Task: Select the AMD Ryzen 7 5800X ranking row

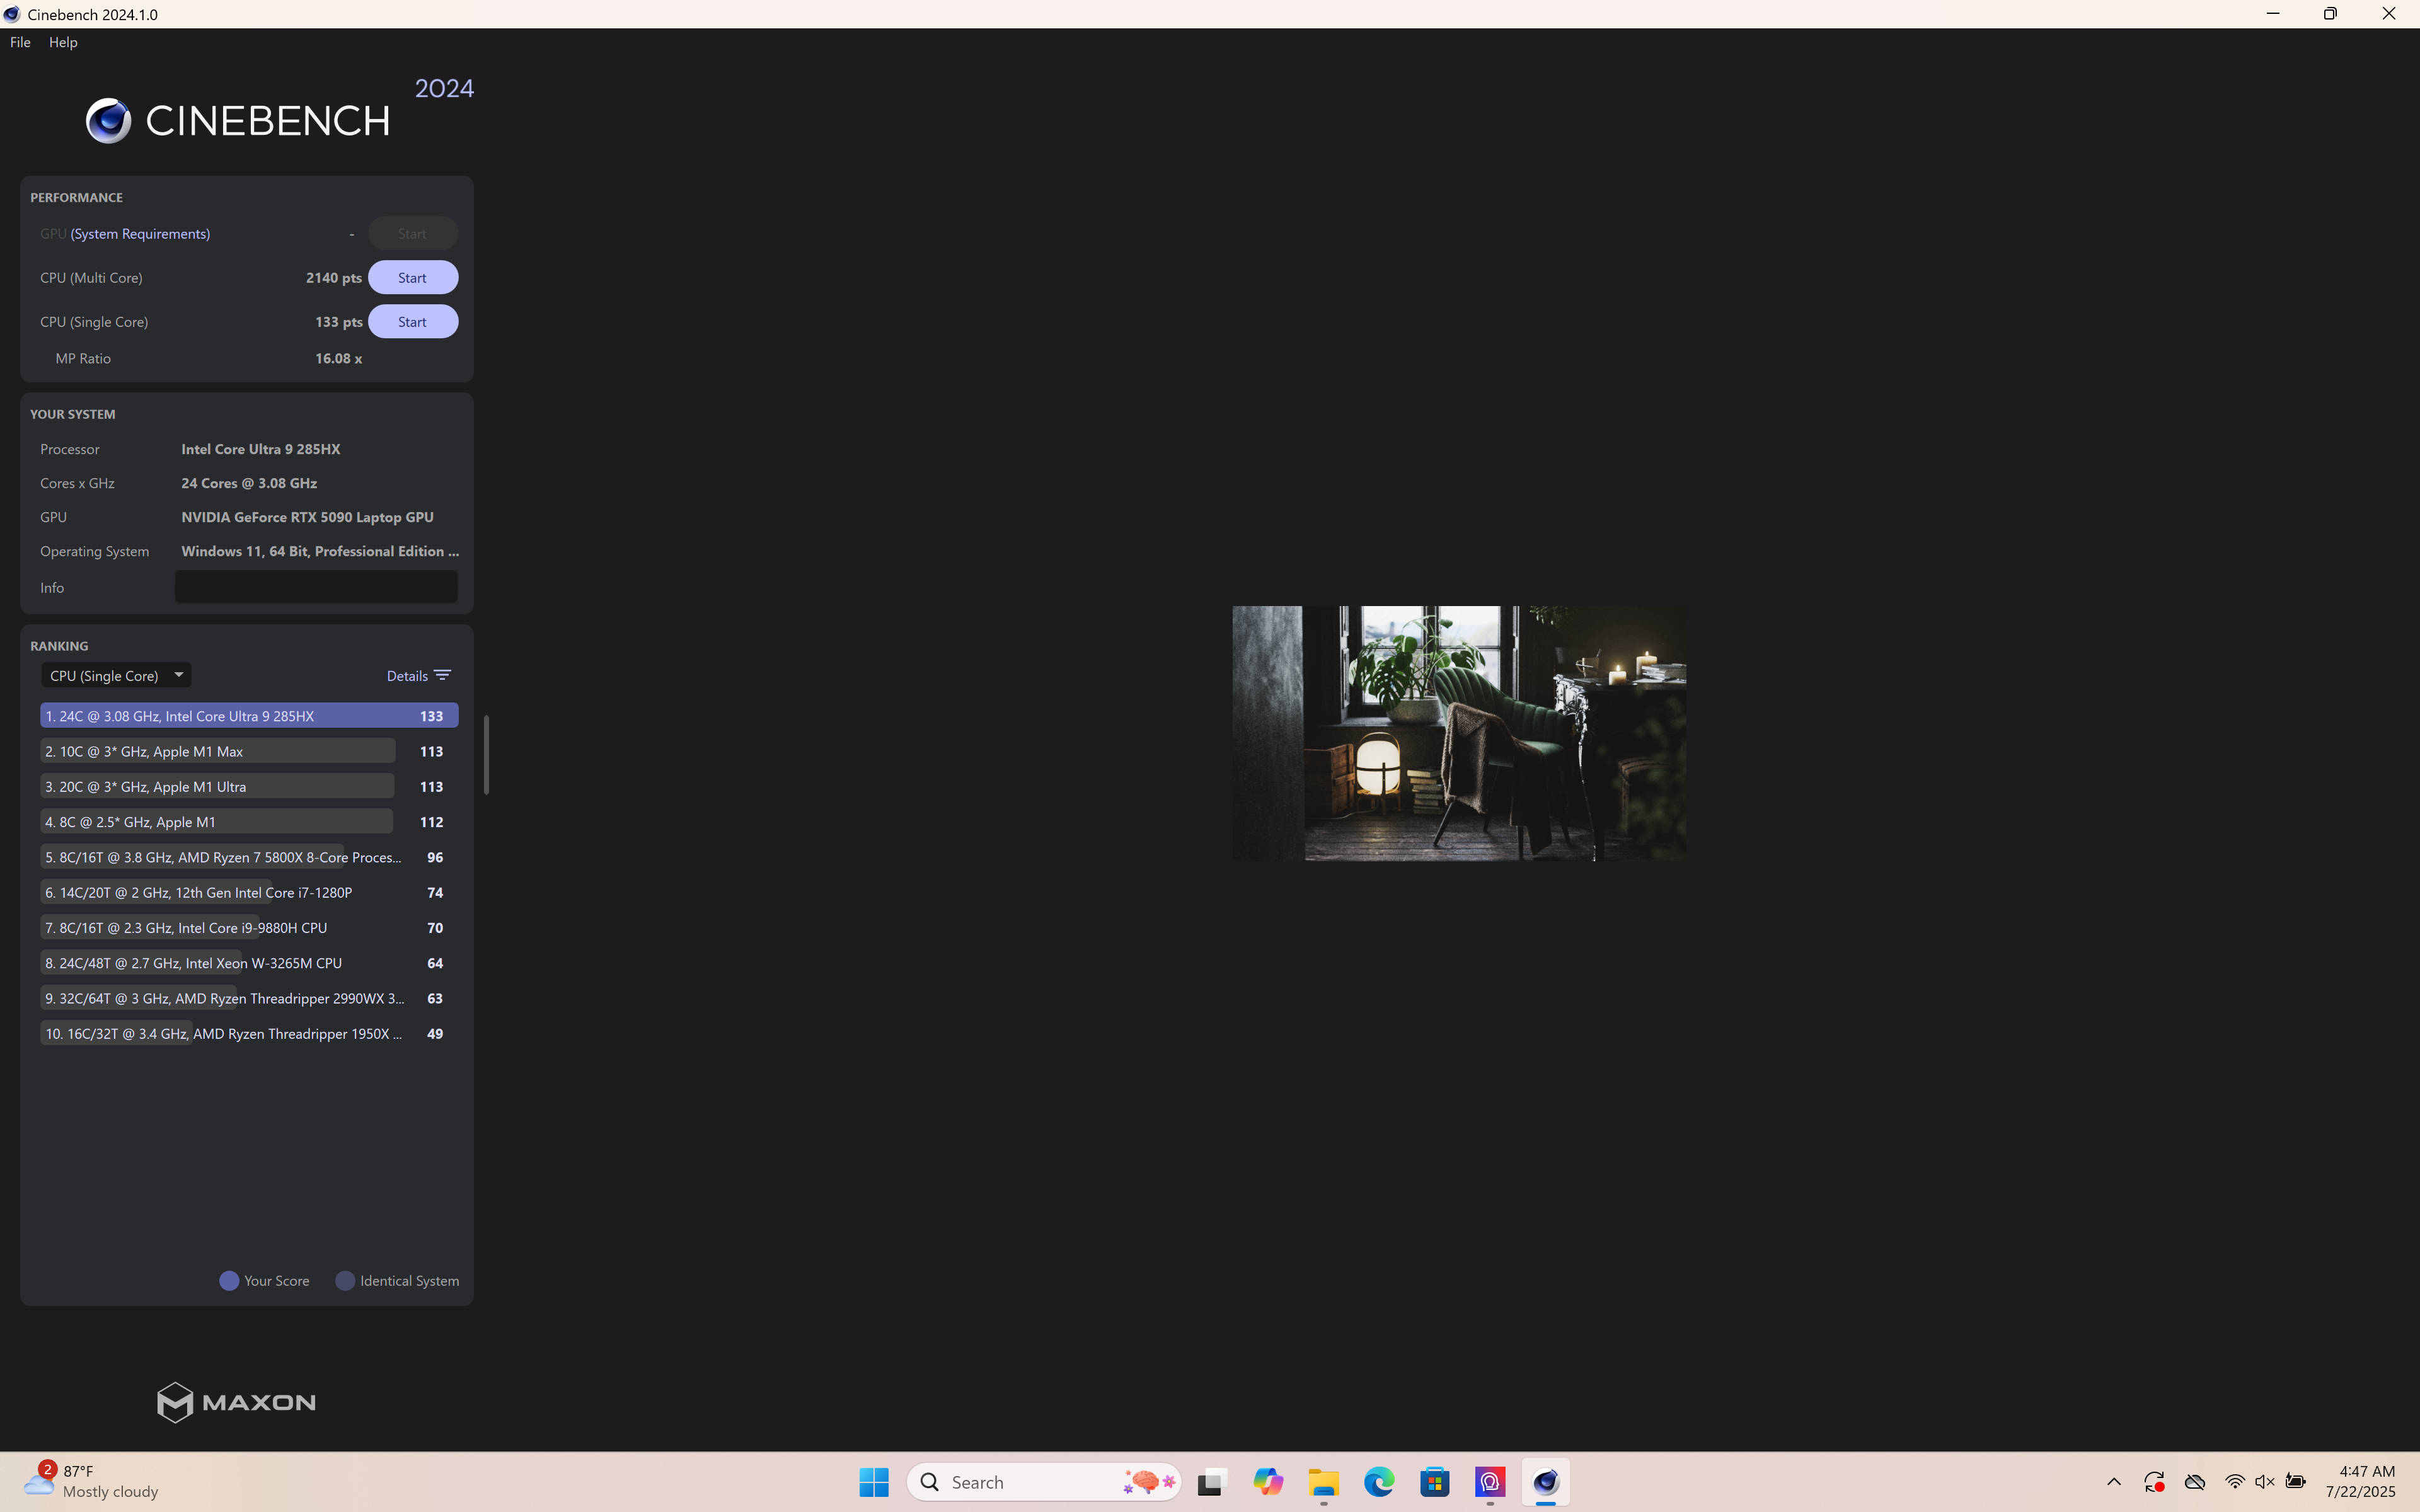Action: [249, 857]
